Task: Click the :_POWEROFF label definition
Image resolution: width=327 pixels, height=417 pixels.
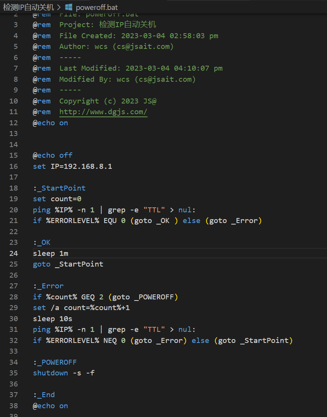Action: pyautogui.click(x=55, y=362)
